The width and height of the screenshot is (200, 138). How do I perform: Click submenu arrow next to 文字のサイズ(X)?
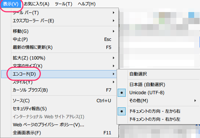[114, 66]
